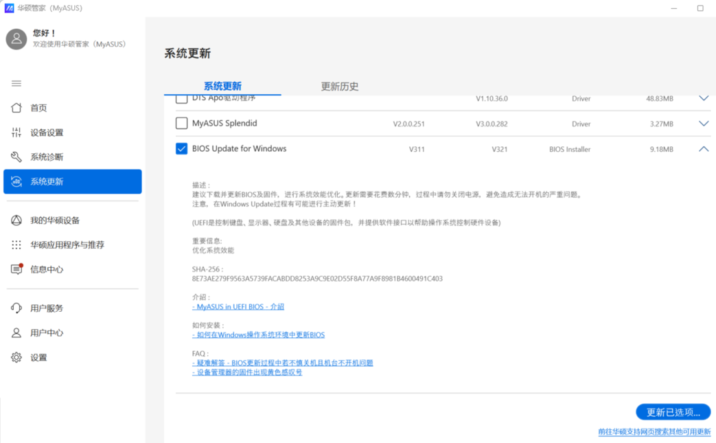Expand the MyASUS Splendid row details
716x443 pixels.
tap(704, 124)
